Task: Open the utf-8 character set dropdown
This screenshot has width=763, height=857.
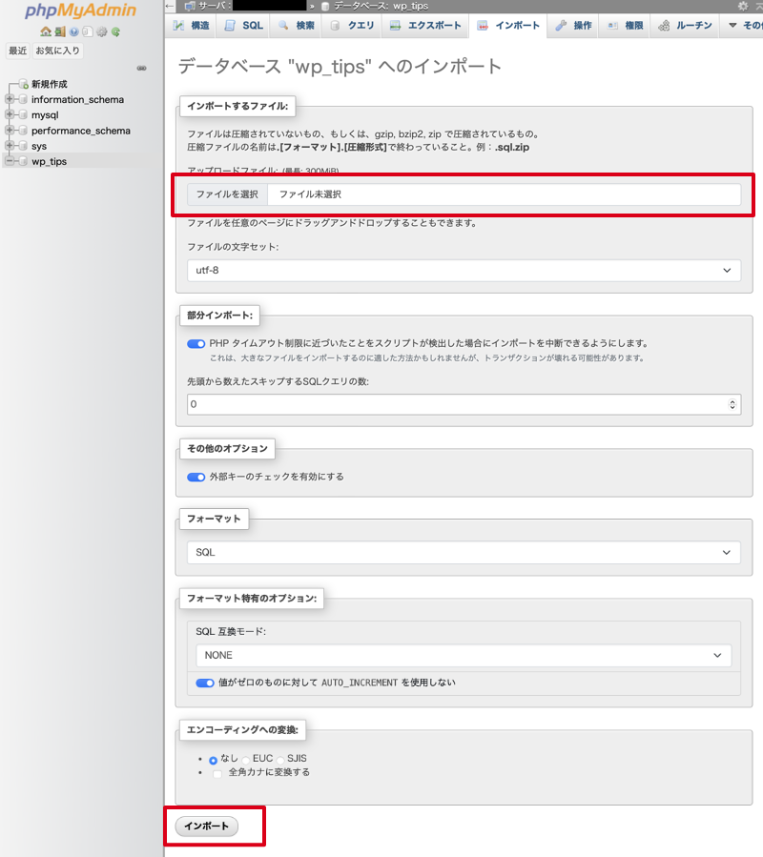Action: point(464,271)
